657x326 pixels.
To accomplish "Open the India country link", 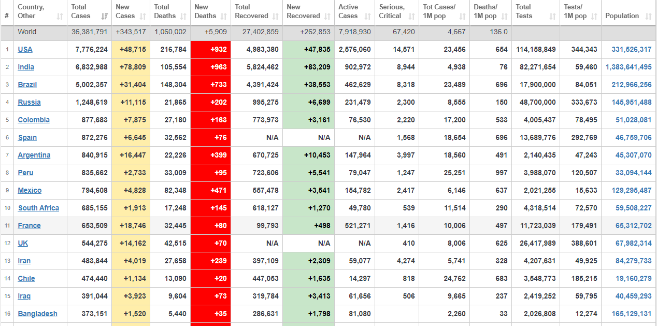I will click(x=26, y=67).
